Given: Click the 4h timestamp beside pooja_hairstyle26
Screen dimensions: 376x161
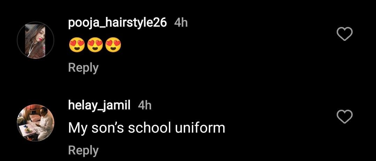Looking at the screenshot, I should pyautogui.click(x=181, y=23).
